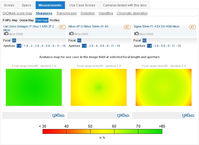Click camera icon under Nikon Nikkor lens
Image resolution: width=199 pixels, height=145 pixels.
click(x=71, y=34)
